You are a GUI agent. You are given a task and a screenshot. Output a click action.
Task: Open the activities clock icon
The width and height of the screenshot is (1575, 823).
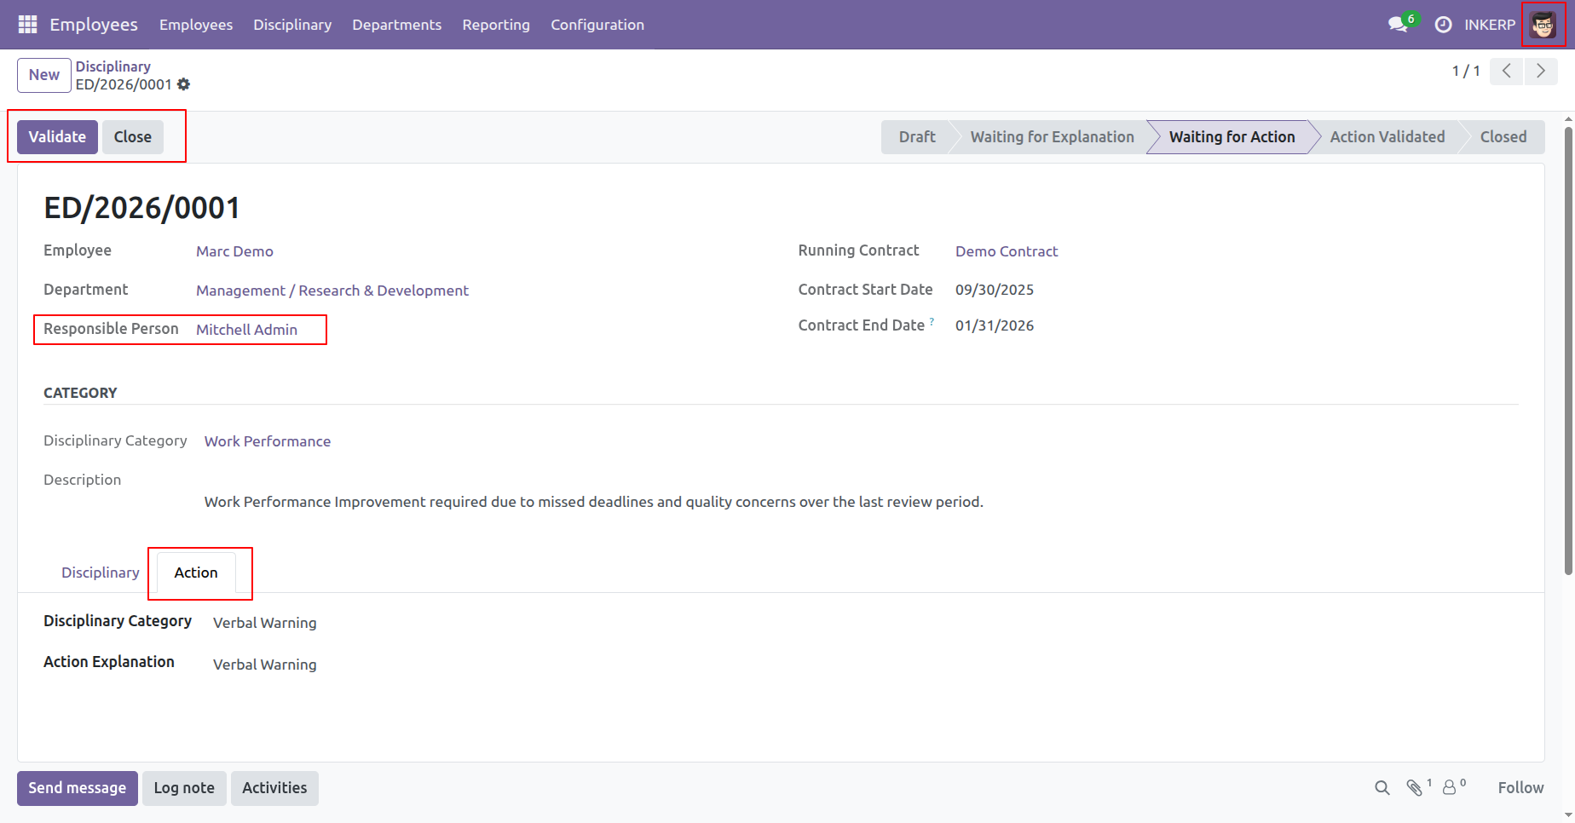pos(1443,25)
